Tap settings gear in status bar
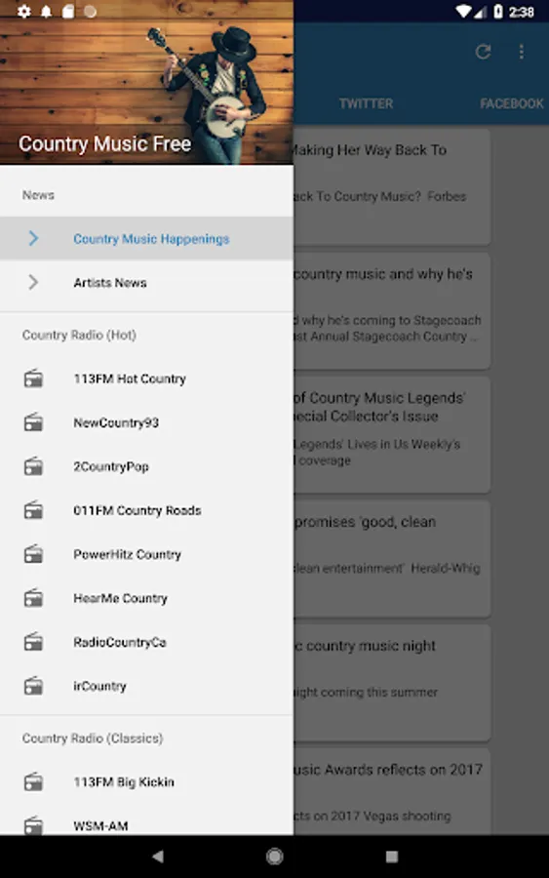Image resolution: width=549 pixels, height=878 pixels. pos(24,11)
